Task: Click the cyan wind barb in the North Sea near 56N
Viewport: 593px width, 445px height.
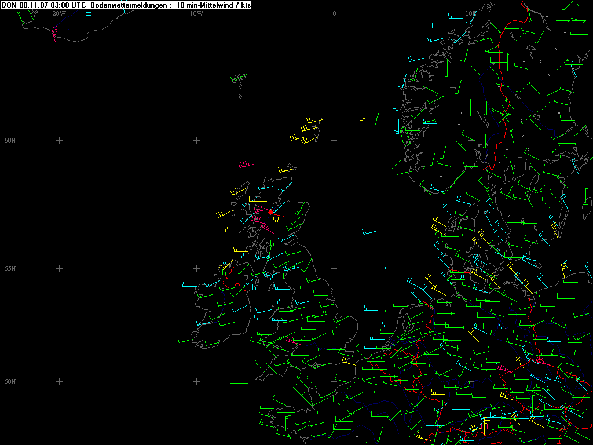Action: pos(370,233)
